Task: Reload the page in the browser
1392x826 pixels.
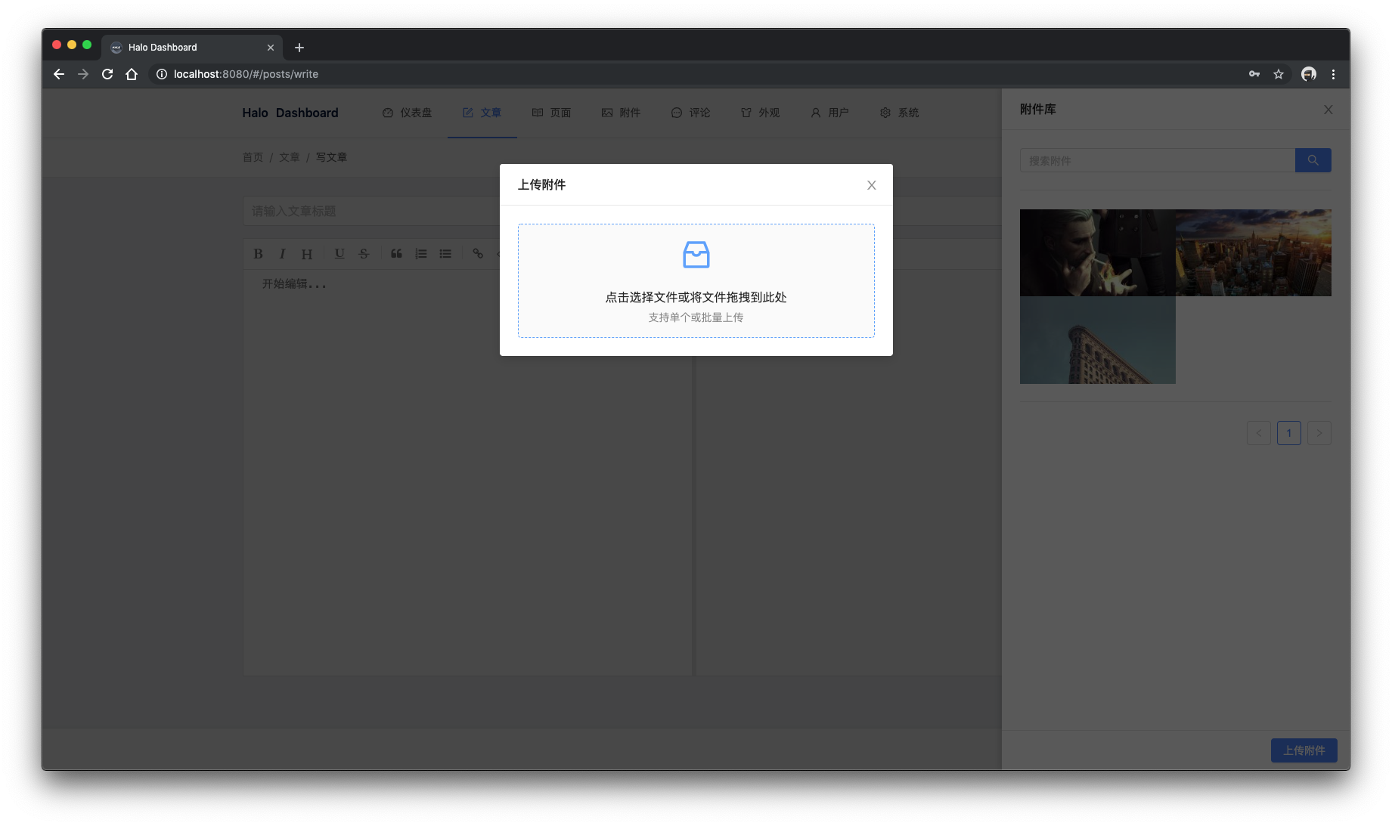Action: (x=107, y=74)
